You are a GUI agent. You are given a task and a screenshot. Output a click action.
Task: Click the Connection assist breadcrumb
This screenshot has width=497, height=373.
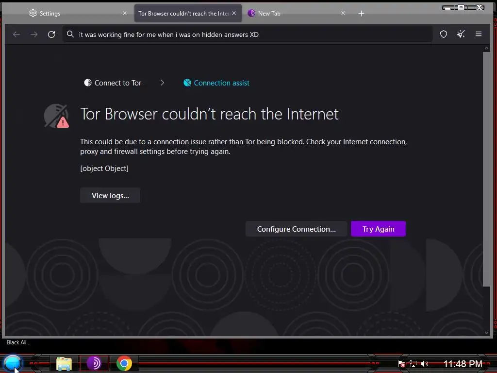216,83
